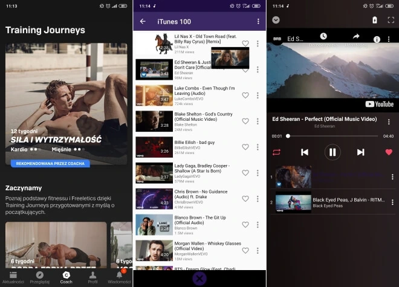Tap the Rekomendowana przez Coacha button
The image size is (399, 287).
point(50,163)
